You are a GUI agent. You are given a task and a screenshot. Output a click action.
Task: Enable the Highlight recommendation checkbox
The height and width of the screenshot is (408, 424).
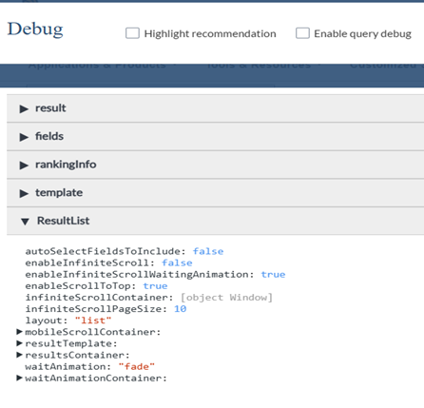coord(132,33)
